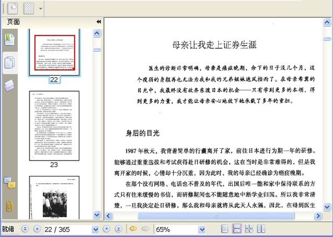Go to previous page arrow
This screenshot has width=333, height=237.
coord(37,229)
